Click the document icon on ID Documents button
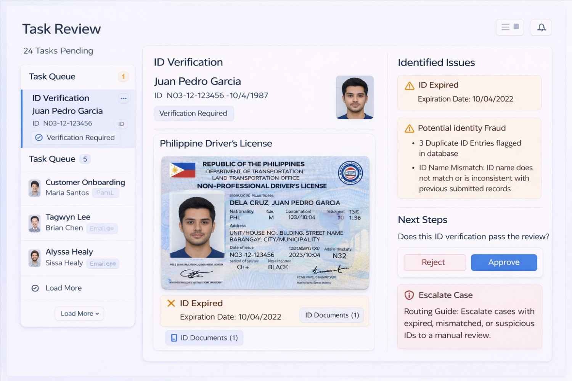 [x=174, y=338]
